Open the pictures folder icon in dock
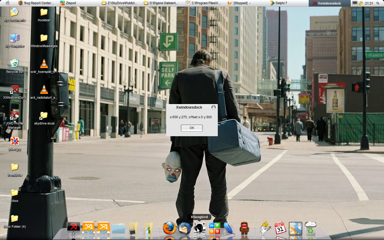The width and height of the screenshot is (384, 240). (149, 228)
